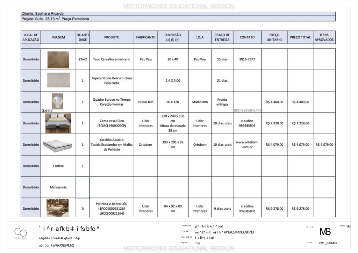This screenshot has height=253, width=358.
Task: Click the 'R$ 4.400,00' unit price cell
Action: pos(274,102)
